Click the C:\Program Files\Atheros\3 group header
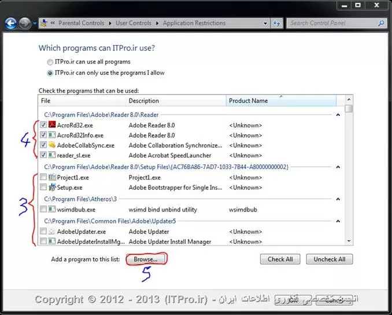This screenshot has width=392, height=315. (x=80, y=199)
